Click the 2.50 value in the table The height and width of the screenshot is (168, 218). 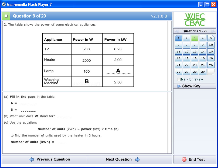tap(118, 82)
